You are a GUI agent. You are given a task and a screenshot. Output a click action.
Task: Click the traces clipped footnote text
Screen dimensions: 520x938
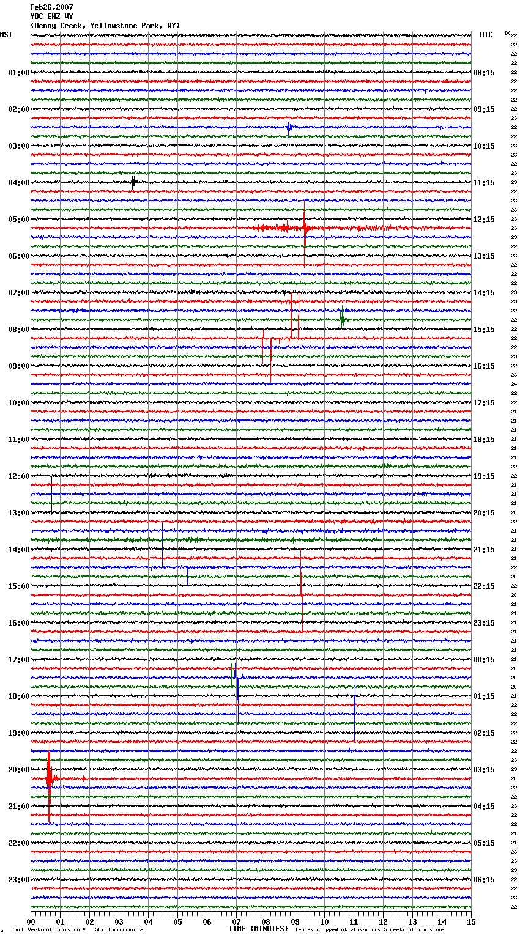coord(370,930)
